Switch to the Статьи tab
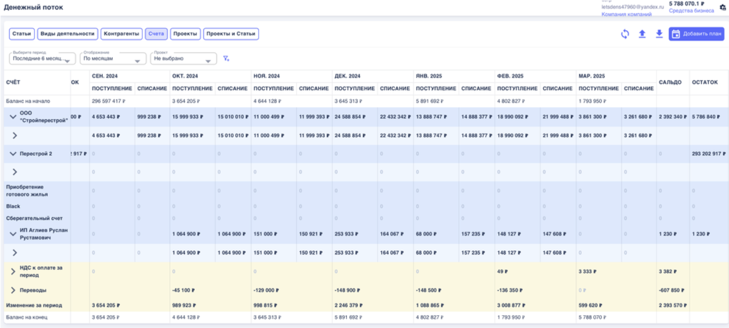 [x=21, y=34]
